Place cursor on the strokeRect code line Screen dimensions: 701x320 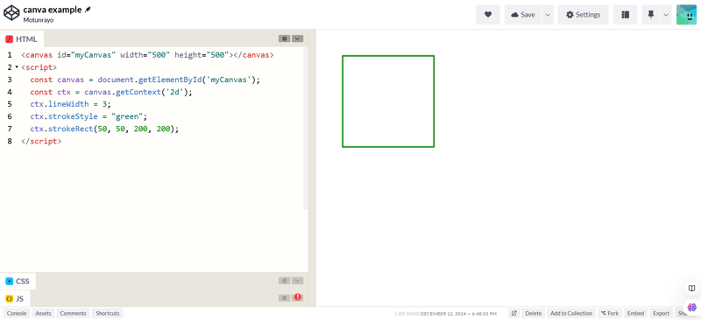click(x=104, y=129)
